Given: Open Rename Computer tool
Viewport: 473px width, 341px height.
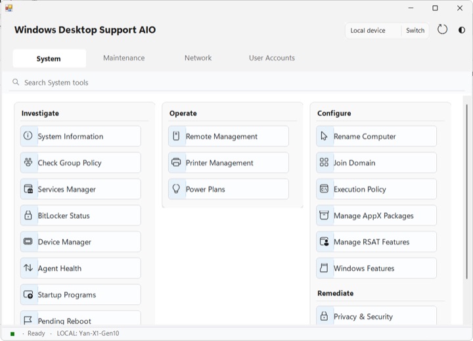Looking at the screenshot, I should [x=376, y=136].
